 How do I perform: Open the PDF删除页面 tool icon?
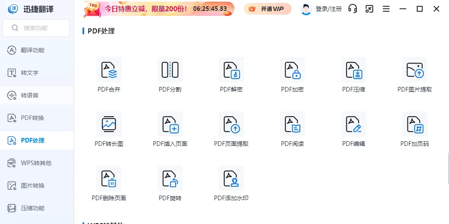coord(109,178)
